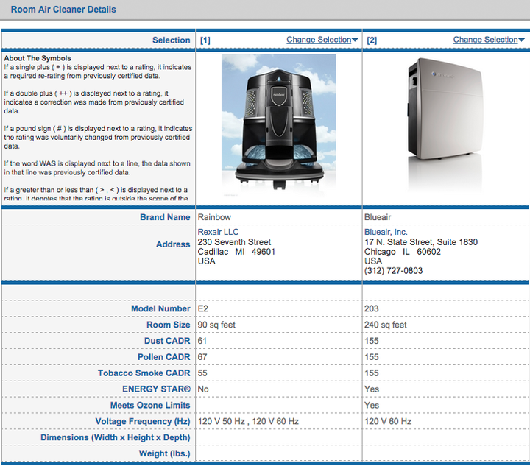Click the Chicago IL 60602 address line
This screenshot has width=530, height=466.
tap(402, 252)
